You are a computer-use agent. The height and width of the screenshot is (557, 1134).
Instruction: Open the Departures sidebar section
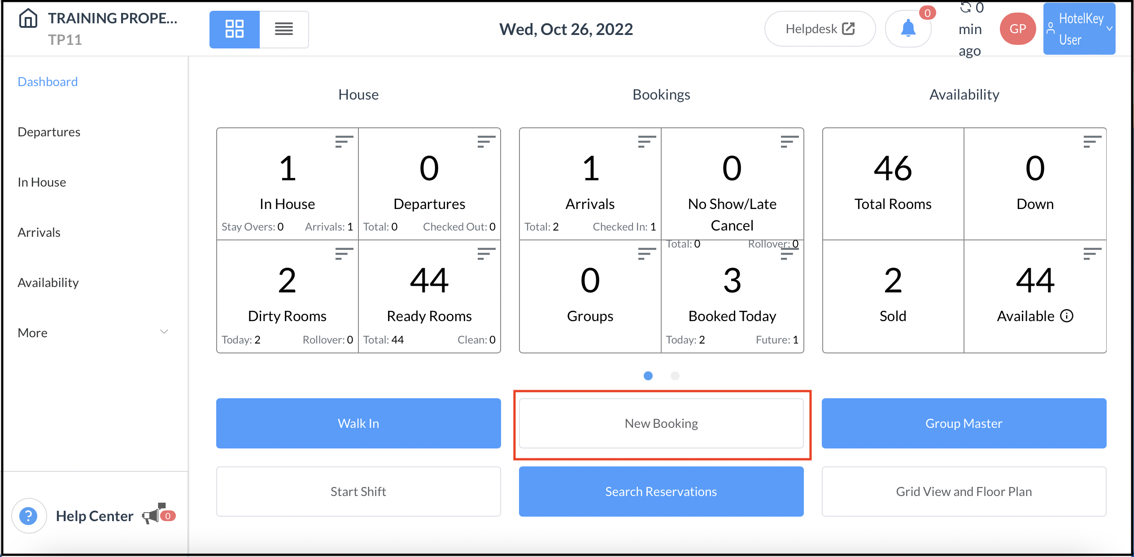click(49, 131)
